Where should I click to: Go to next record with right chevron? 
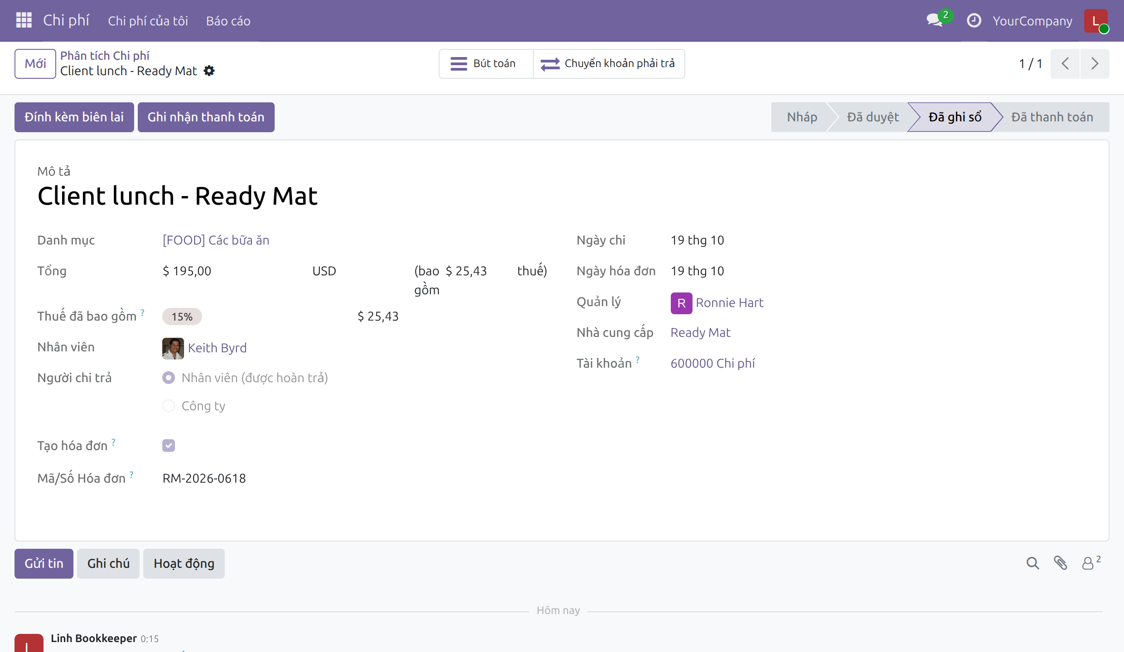tap(1095, 64)
